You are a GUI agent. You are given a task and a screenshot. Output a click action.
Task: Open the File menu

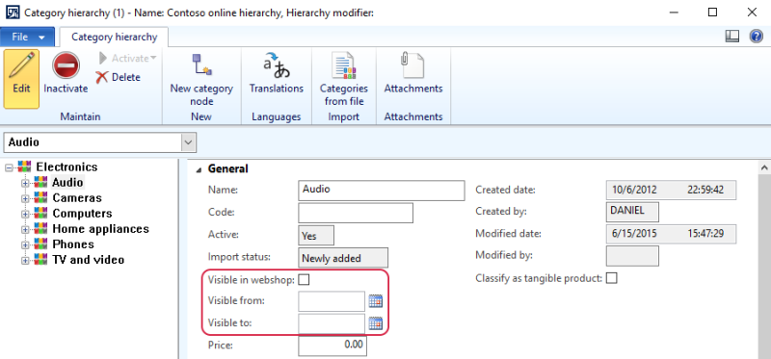point(28,37)
